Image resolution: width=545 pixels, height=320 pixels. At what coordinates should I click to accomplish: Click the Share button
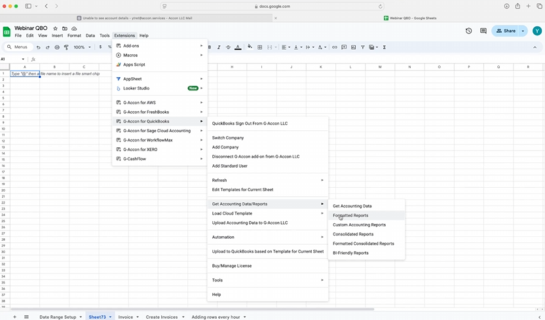(x=506, y=31)
